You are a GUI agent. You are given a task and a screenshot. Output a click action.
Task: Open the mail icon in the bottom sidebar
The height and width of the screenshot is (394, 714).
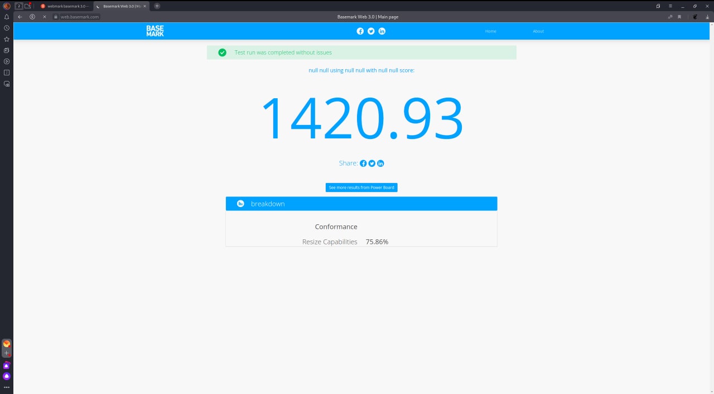(7, 344)
